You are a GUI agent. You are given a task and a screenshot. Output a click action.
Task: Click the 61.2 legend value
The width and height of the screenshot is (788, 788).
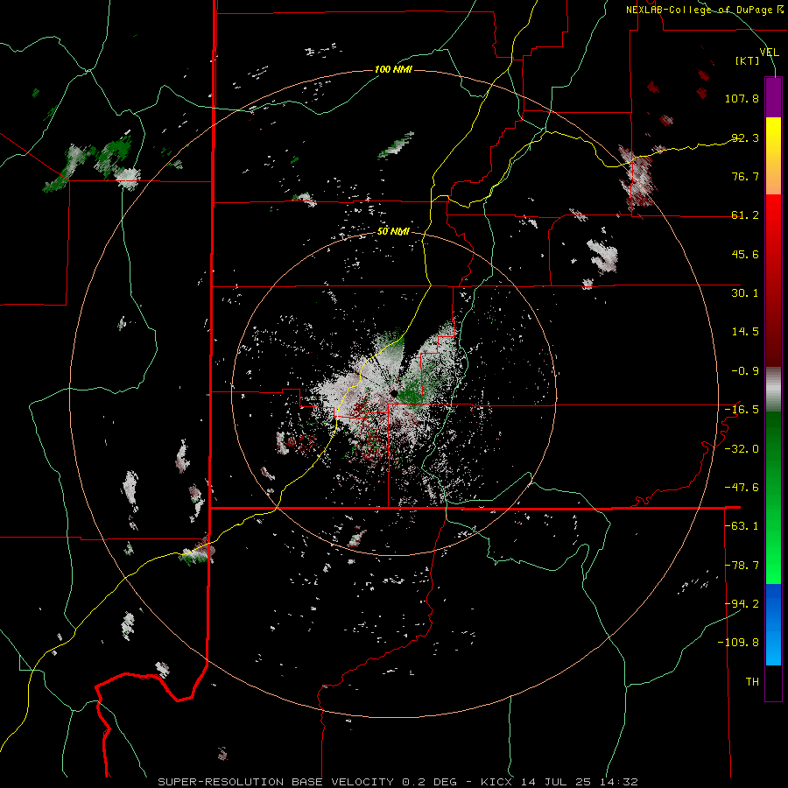tap(745, 215)
